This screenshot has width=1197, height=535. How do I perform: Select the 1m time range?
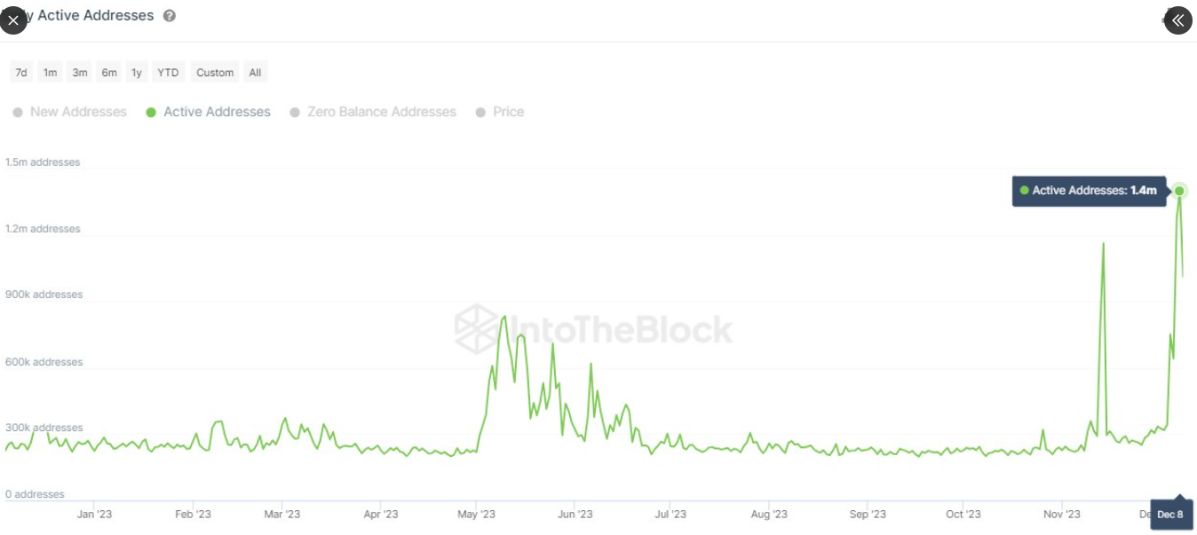(51, 73)
